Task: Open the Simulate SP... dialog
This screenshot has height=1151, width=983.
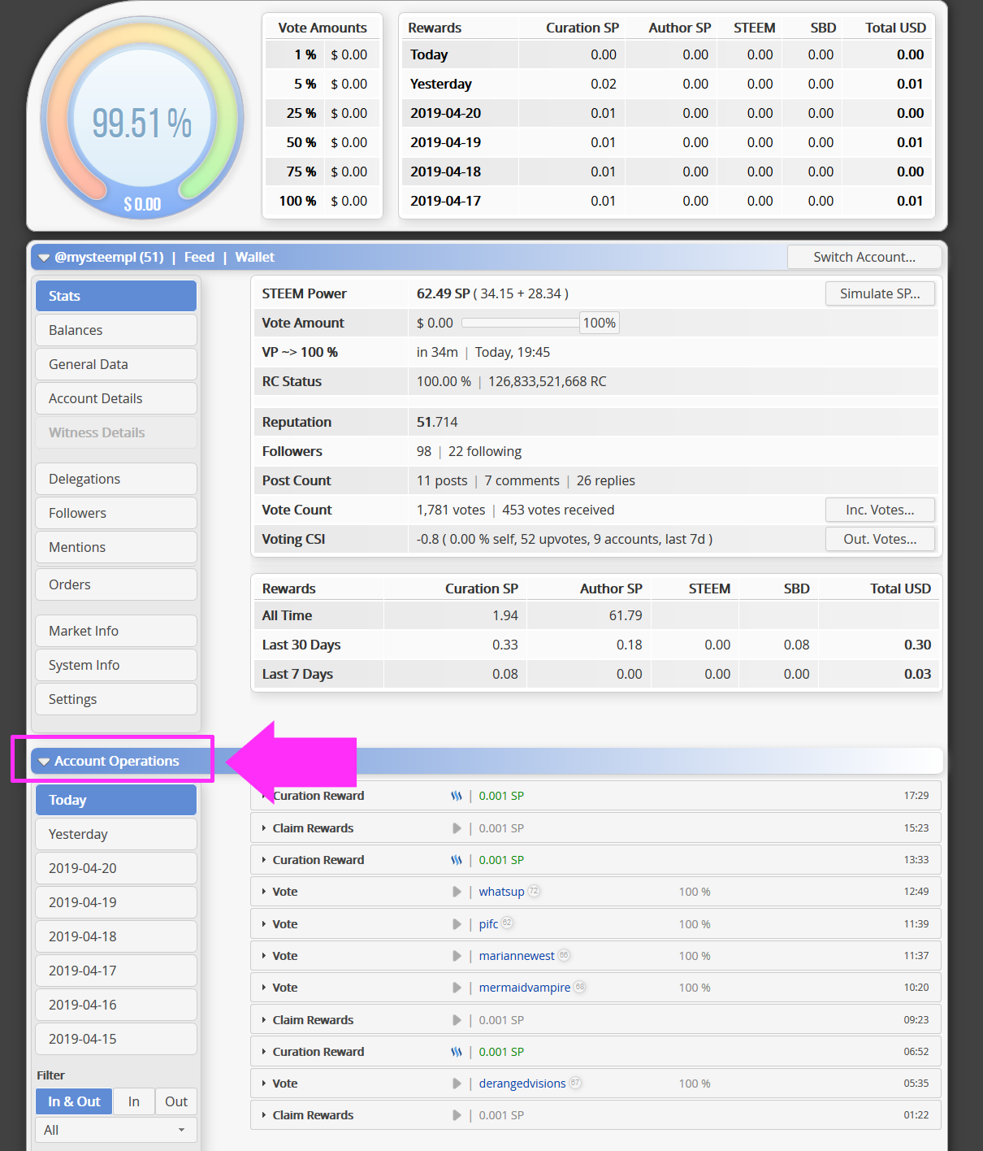Action: click(x=880, y=293)
